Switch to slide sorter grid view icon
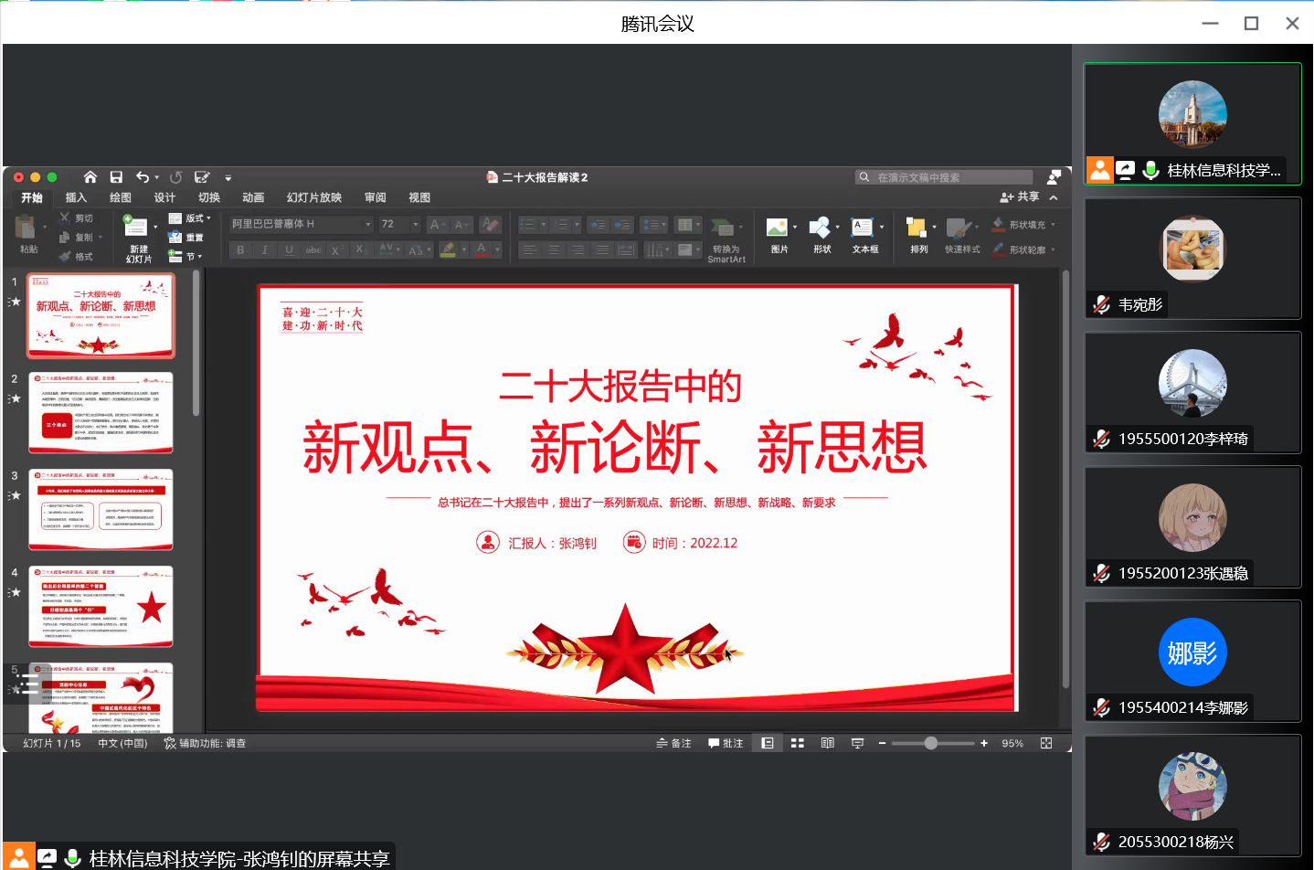The width and height of the screenshot is (1314, 870). pos(797,743)
